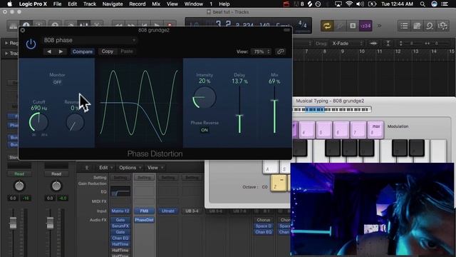
Task: Open the View 75% size dropdown
Action: pos(261,51)
